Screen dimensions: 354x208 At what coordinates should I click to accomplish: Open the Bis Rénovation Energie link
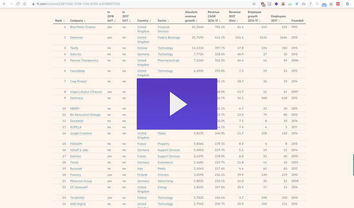[85, 115]
